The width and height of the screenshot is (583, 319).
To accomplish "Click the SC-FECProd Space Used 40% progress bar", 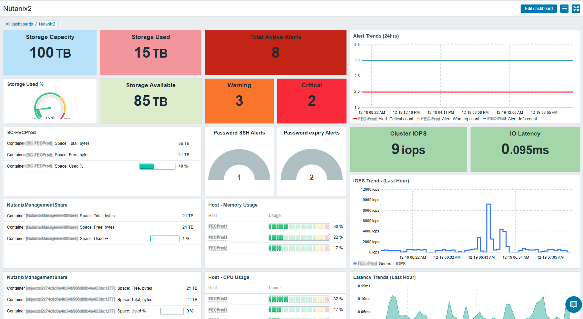I will pyautogui.click(x=157, y=166).
